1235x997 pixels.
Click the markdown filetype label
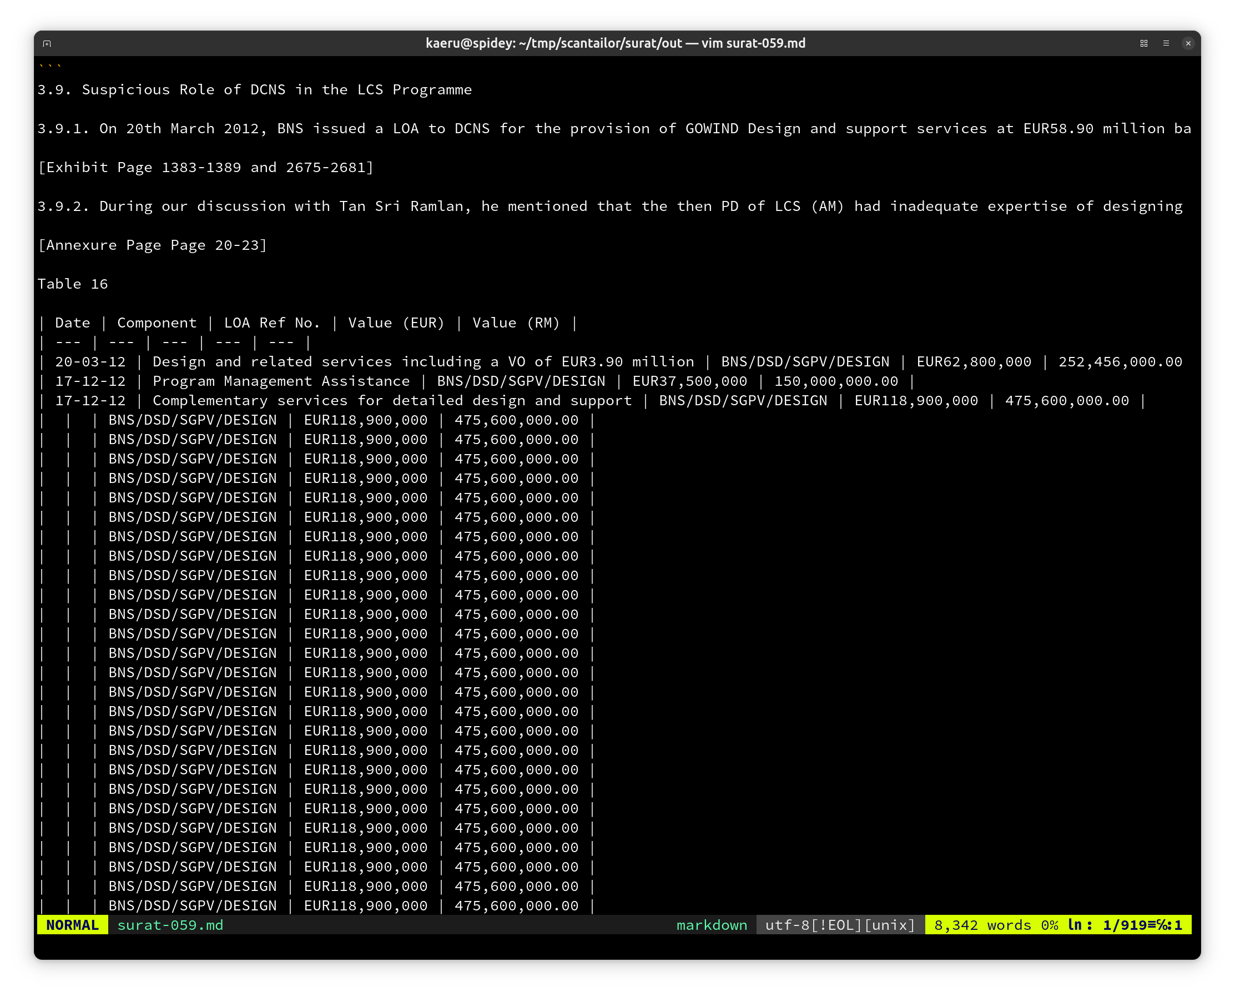pos(712,925)
